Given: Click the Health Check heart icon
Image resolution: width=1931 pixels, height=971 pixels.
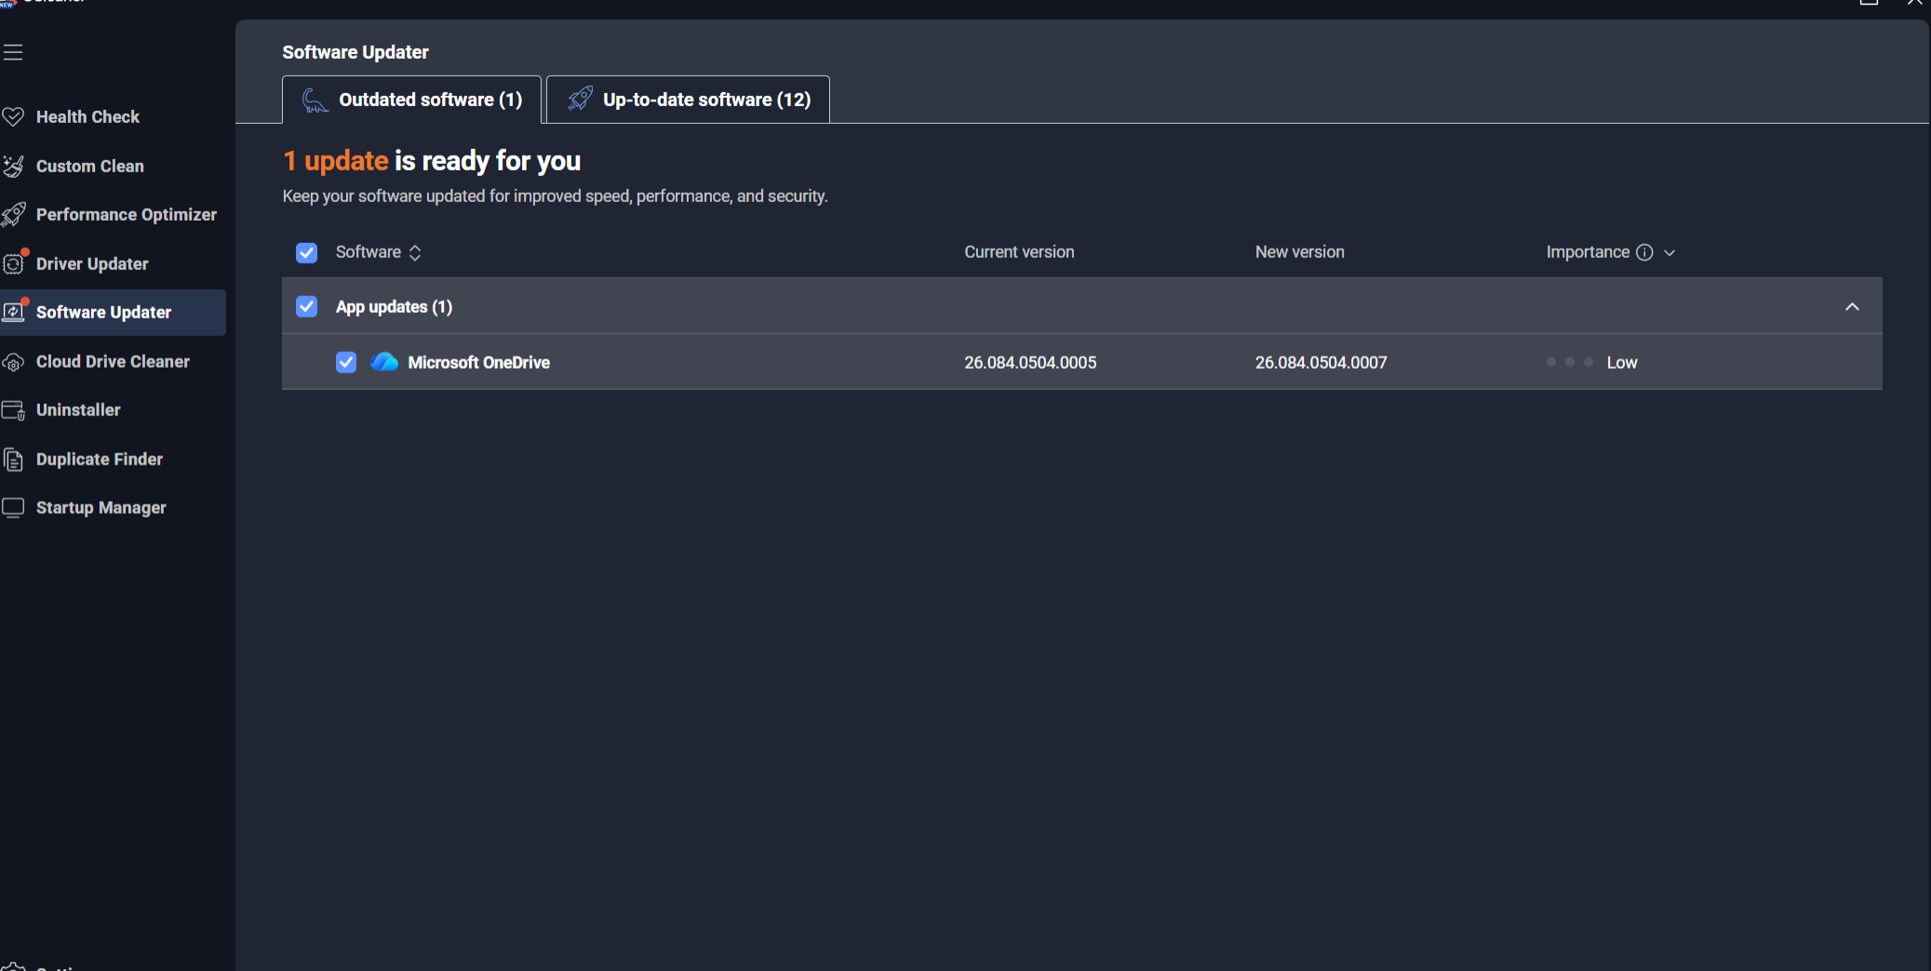Looking at the screenshot, I should click(13, 116).
